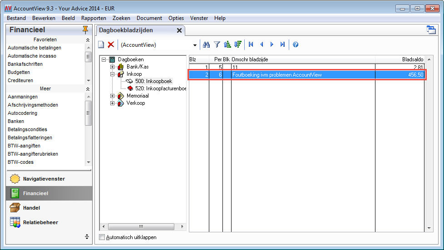Click the Meer list scroll down arrow
This screenshot has width=444, height=250.
point(89,162)
